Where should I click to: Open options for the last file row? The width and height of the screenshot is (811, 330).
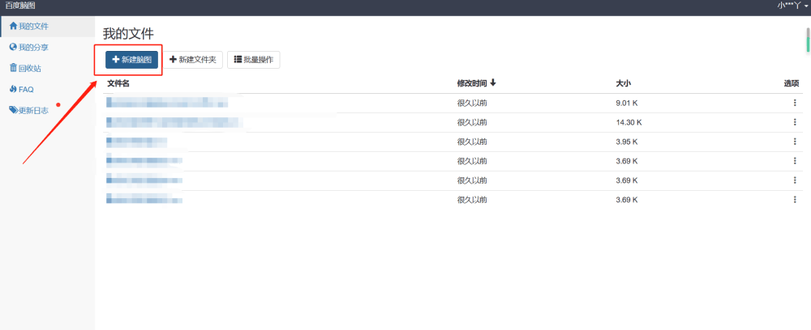(x=795, y=200)
